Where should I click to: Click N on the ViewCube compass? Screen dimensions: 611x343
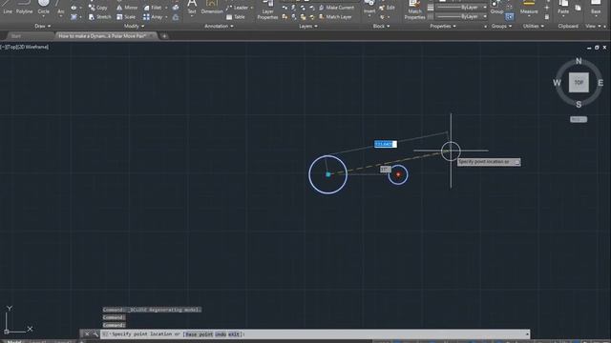(579, 61)
